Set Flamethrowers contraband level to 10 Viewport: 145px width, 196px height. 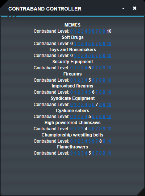pos(109,153)
